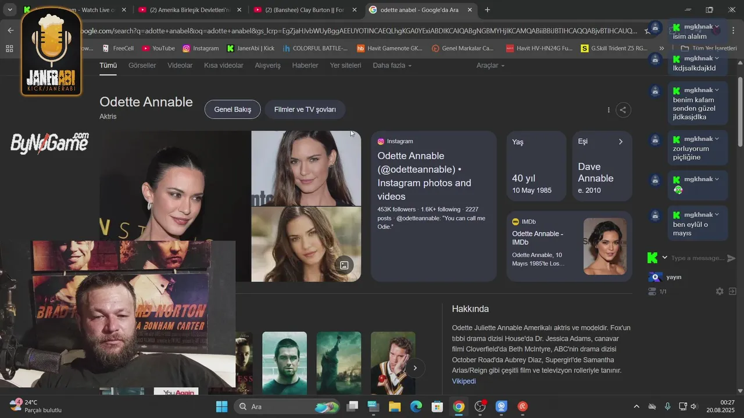744x418 pixels.
Task: Click the Filmler ve TV şovları button
Action: click(305, 109)
